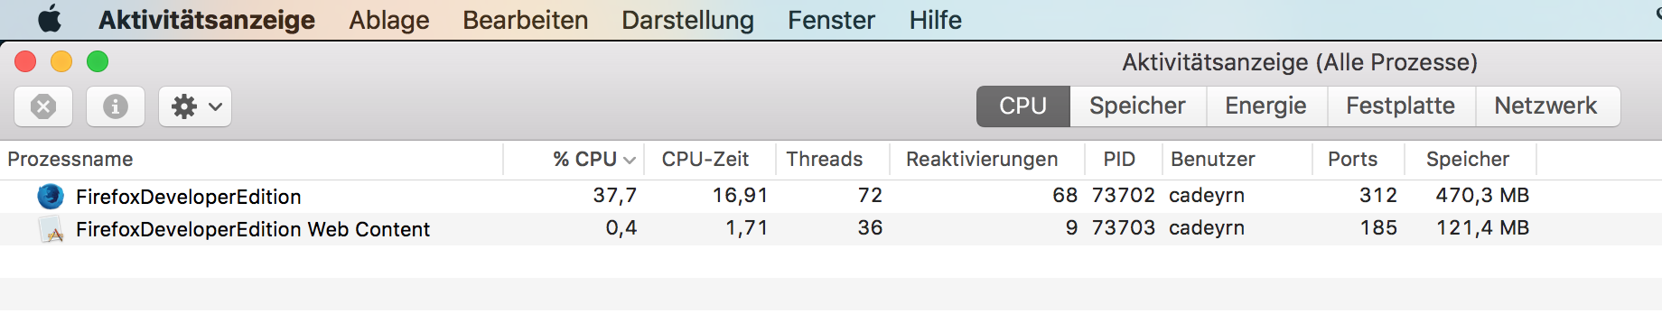Click the Apple menu logo
1662x332 pixels.
pyautogui.click(x=50, y=19)
